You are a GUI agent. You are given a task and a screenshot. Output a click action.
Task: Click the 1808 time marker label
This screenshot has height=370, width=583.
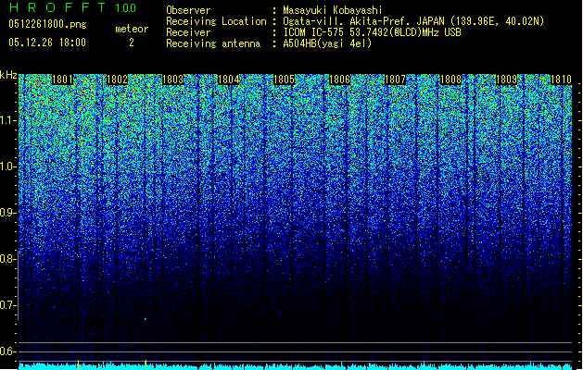tap(450, 80)
